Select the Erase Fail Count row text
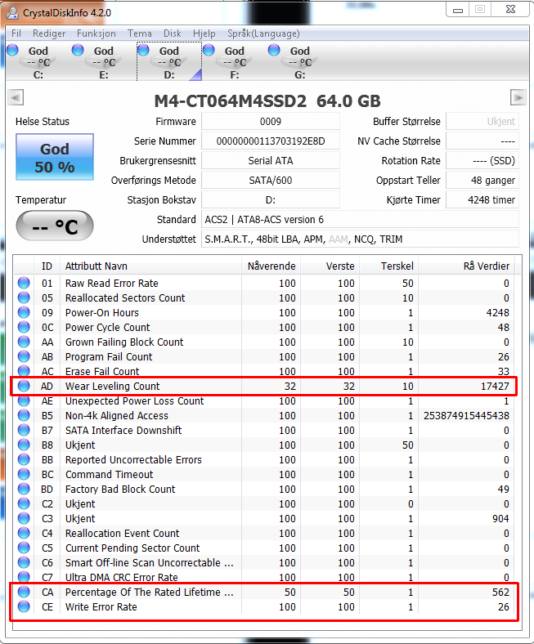534x644 pixels. coord(102,371)
